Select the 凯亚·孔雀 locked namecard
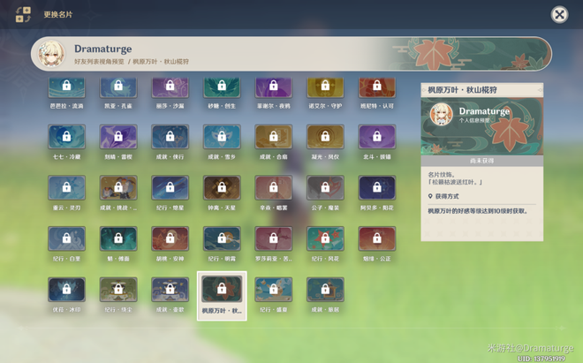 coord(118,88)
